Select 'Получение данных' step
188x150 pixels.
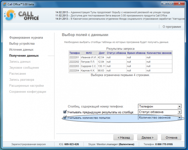point(24,56)
